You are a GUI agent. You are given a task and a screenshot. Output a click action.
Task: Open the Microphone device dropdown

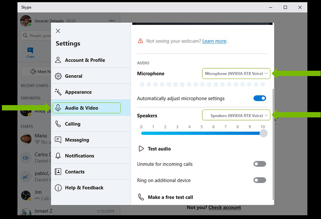coord(236,74)
